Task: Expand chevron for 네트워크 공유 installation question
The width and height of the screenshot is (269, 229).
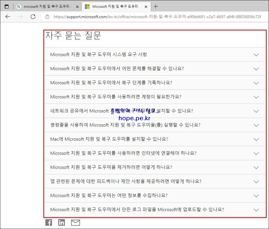Action: pyautogui.click(x=256, y=111)
